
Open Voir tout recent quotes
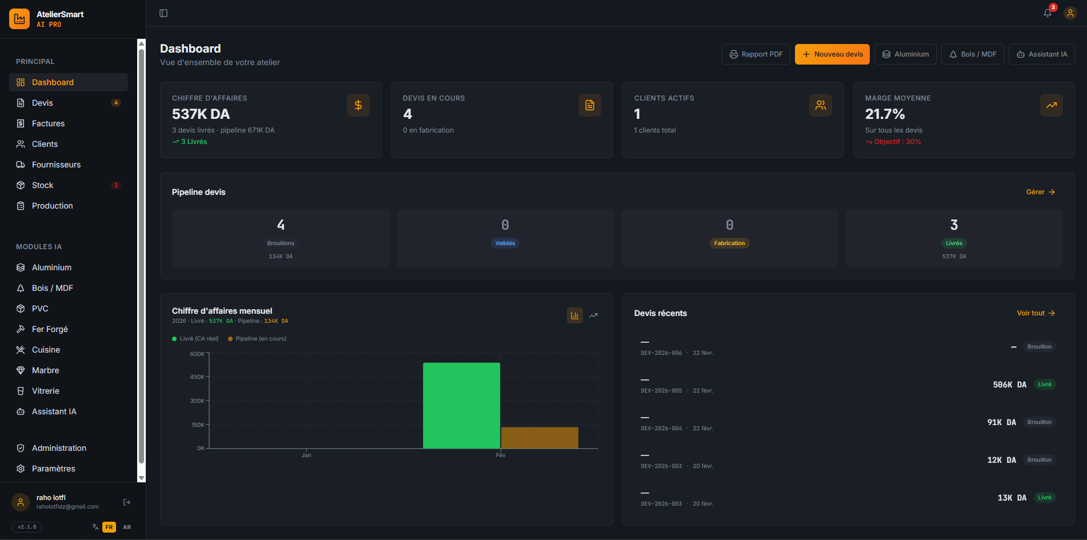[1036, 313]
